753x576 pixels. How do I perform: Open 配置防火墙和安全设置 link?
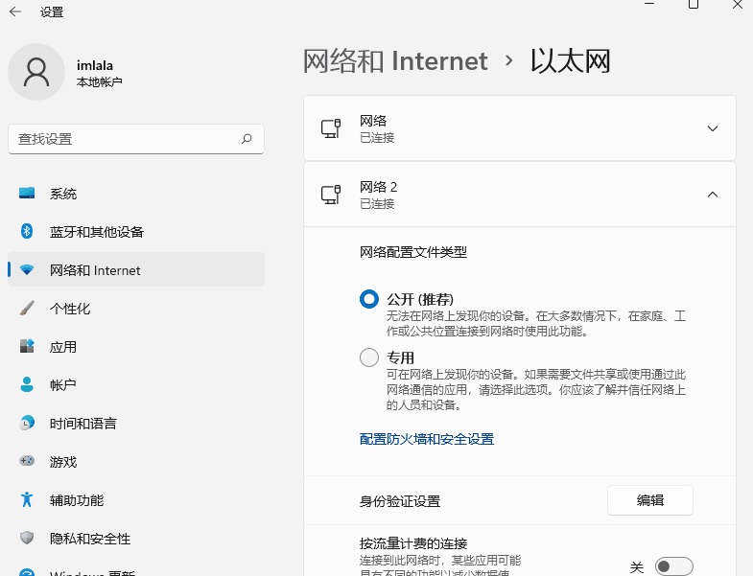pos(427,439)
